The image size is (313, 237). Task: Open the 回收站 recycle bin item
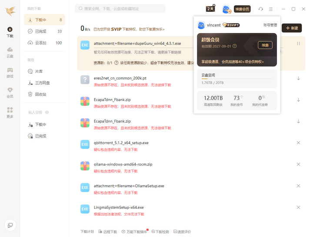tap(44, 94)
